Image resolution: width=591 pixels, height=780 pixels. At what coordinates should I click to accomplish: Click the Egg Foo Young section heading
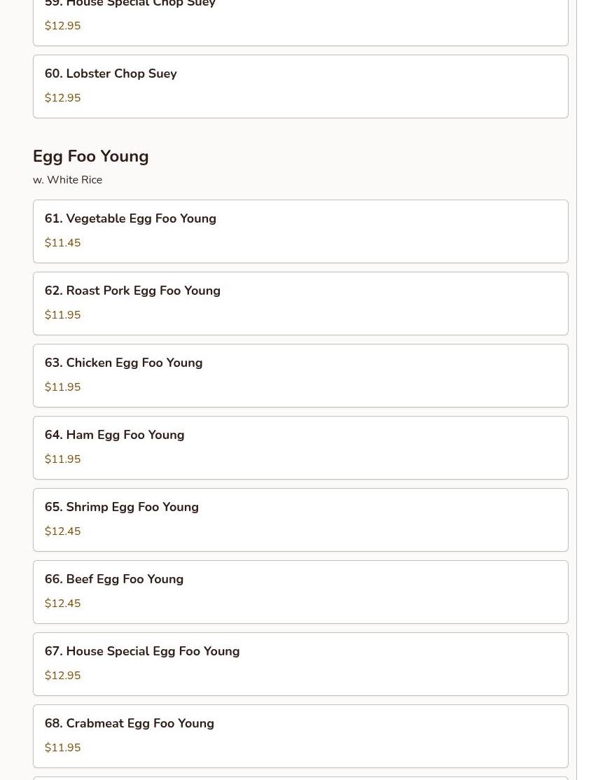coord(90,156)
